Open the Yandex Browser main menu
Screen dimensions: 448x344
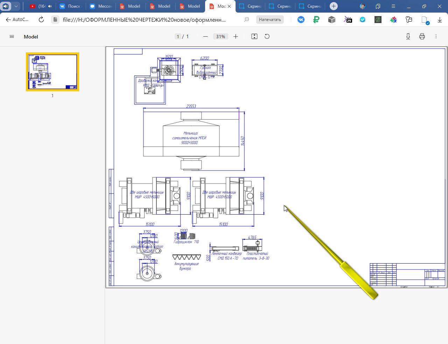point(393,6)
